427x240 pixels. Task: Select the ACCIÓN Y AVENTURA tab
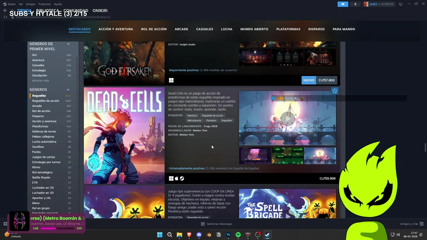coord(116,29)
